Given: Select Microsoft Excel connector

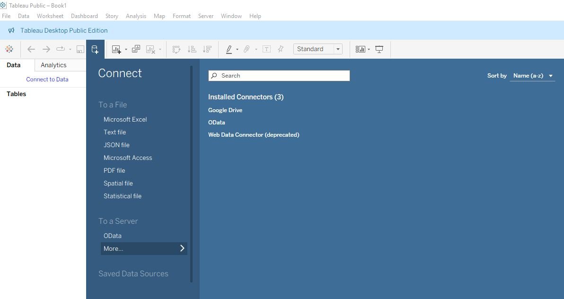Looking at the screenshot, I should [x=125, y=119].
